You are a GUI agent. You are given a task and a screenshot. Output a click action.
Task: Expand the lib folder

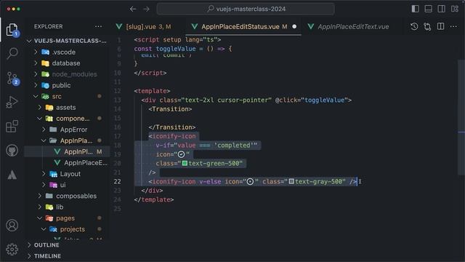(67, 207)
